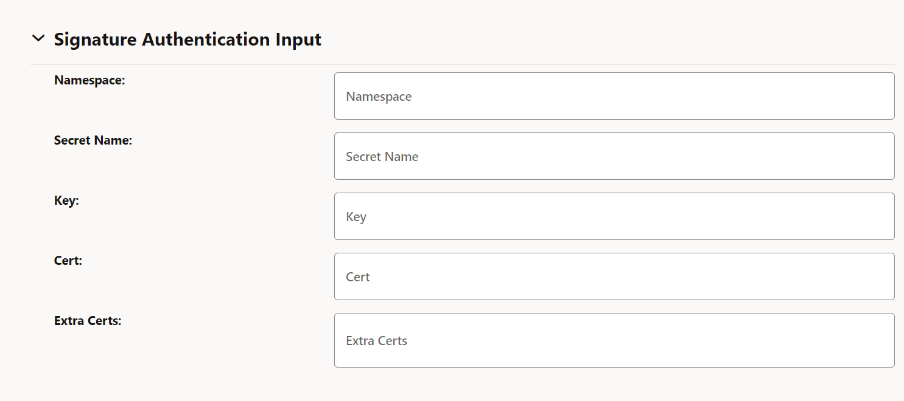This screenshot has width=904, height=401.
Task: Click the Signature Authentication Input heading
Action: tap(187, 39)
